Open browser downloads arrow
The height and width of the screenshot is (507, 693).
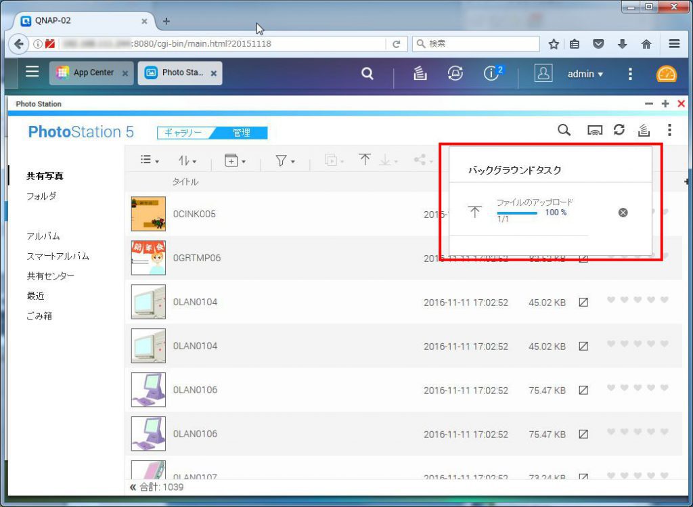coord(623,44)
